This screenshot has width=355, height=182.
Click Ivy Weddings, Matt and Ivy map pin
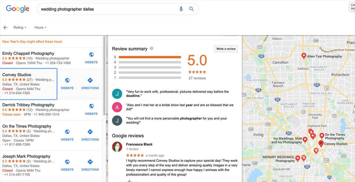pyautogui.click(x=305, y=140)
